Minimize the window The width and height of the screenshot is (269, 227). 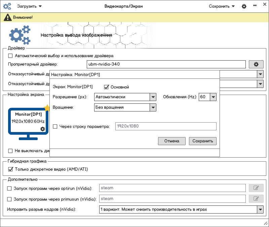point(255,5)
